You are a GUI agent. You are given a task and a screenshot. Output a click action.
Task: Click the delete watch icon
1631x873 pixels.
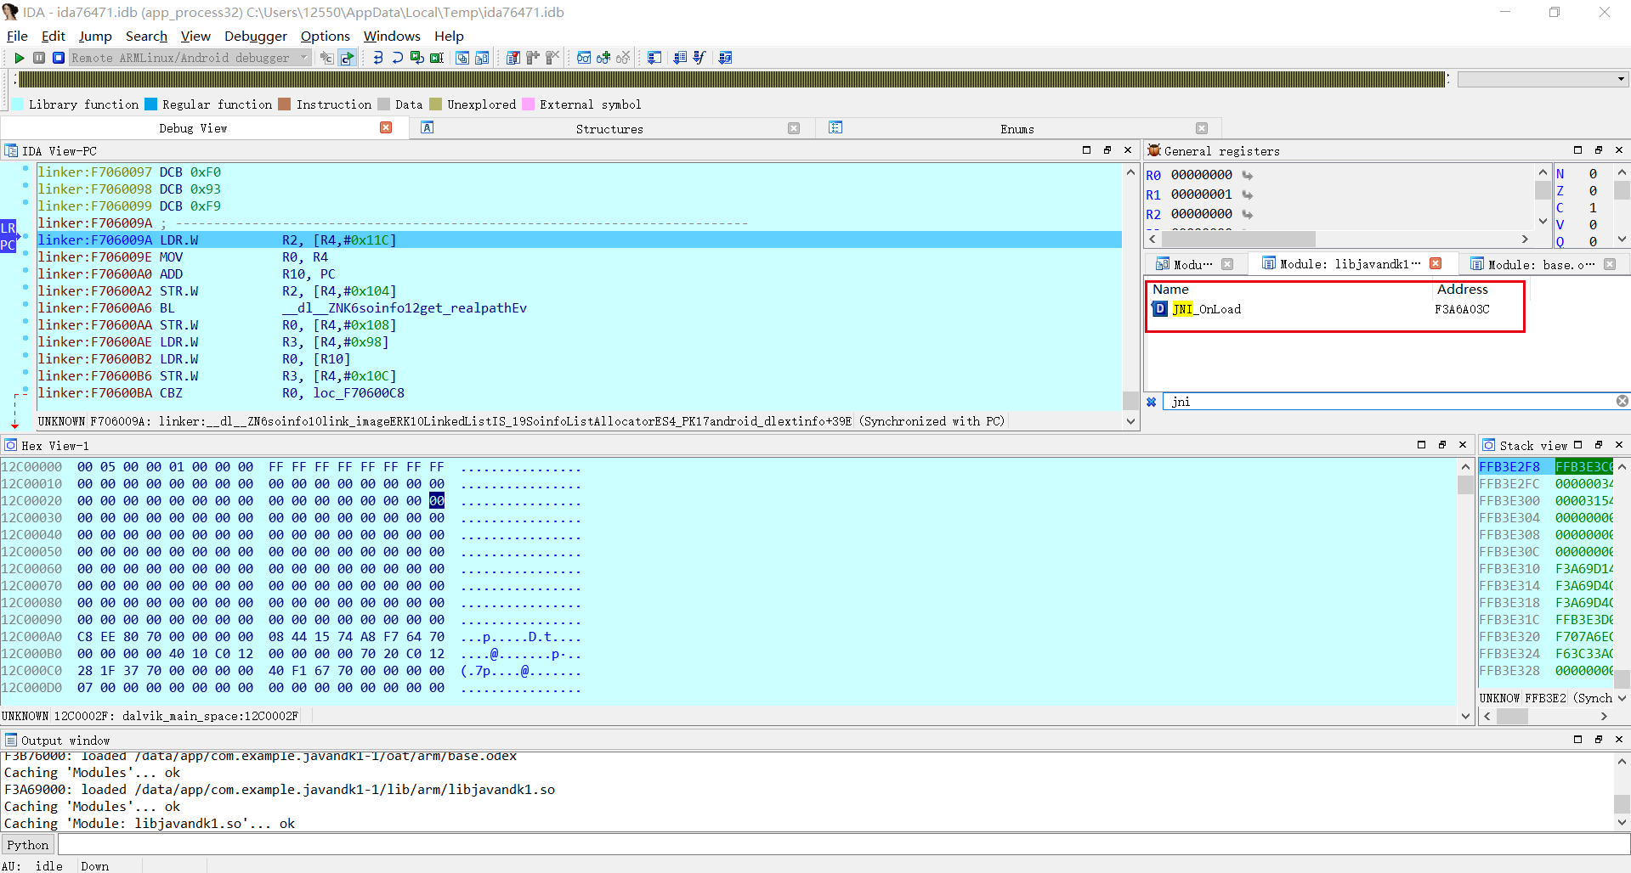click(x=623, y=58)
